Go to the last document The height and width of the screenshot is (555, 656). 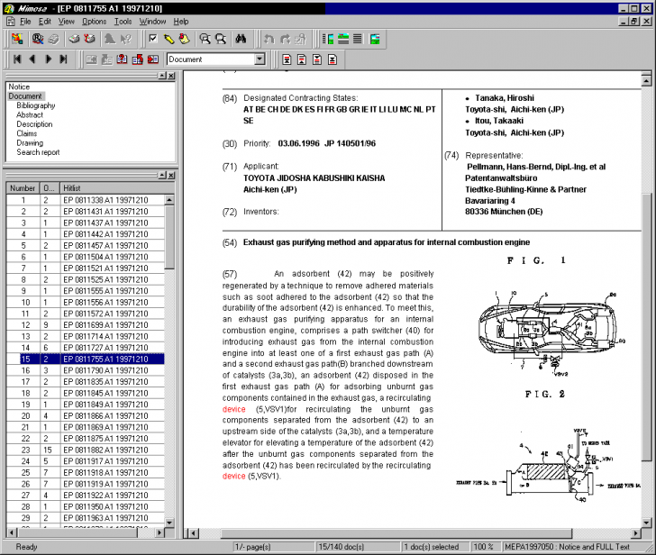click(x=63, y=59)
